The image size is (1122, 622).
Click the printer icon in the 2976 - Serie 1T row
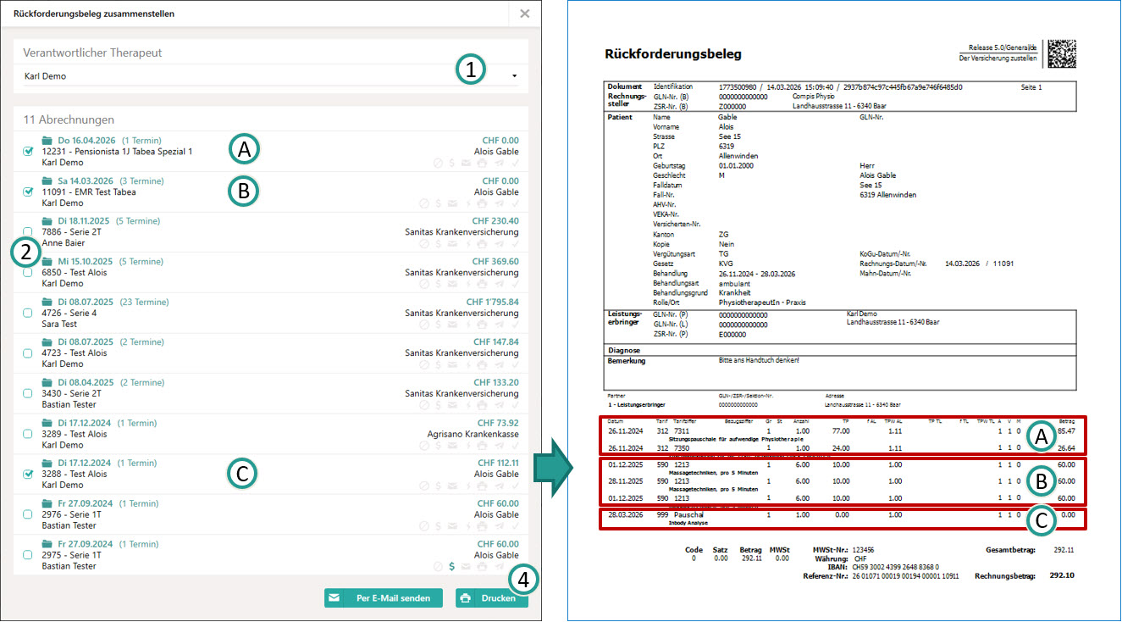click(x=482, y=525)
